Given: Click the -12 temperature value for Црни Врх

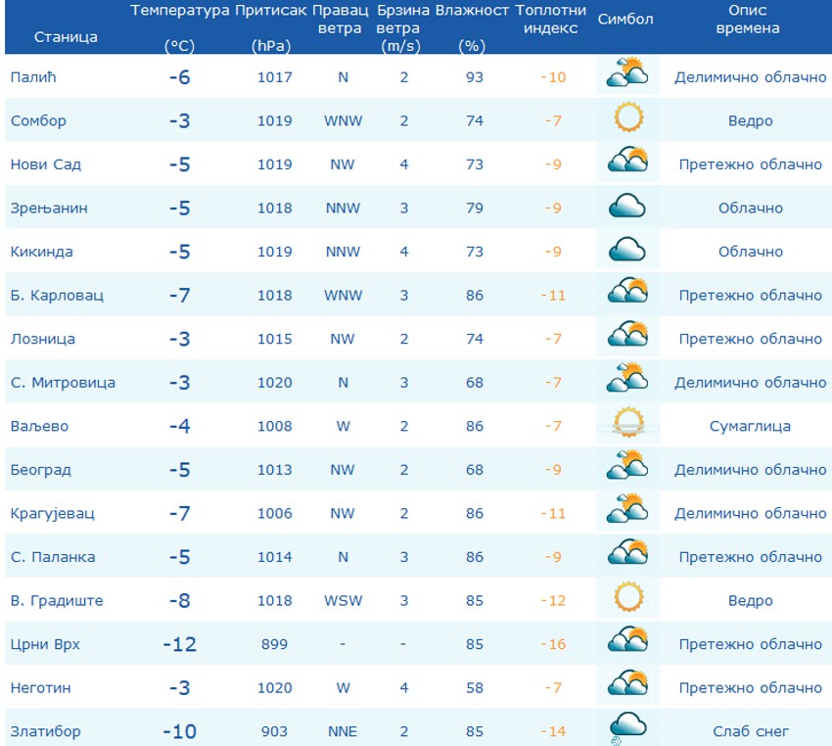Looking at the screenshot, I should pos(179,643).
